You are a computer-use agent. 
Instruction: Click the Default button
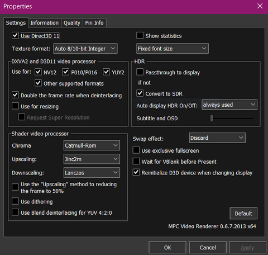coord(243,214)
